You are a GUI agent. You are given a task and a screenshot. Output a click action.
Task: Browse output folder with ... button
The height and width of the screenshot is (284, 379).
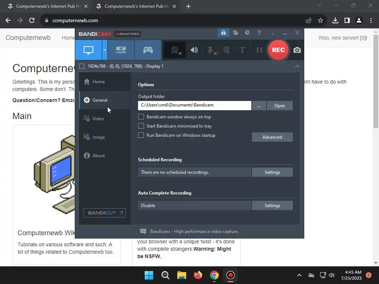[259, 105]
